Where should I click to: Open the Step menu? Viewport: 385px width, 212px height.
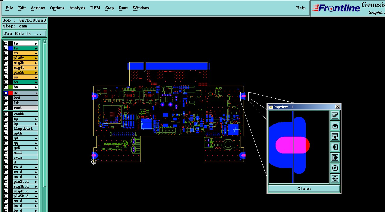(109, 8)
